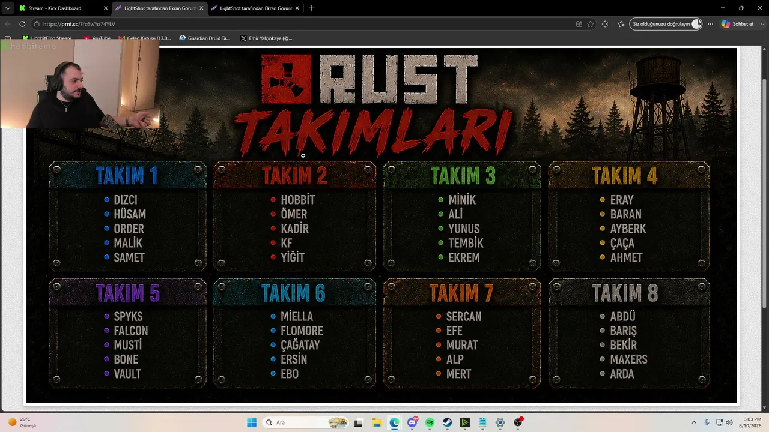Click the MİNİK name in Takım 3
Screen dimensions: 769x432
point(462,200)
